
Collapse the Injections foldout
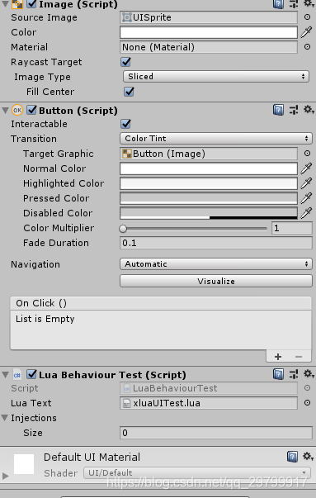5,418
